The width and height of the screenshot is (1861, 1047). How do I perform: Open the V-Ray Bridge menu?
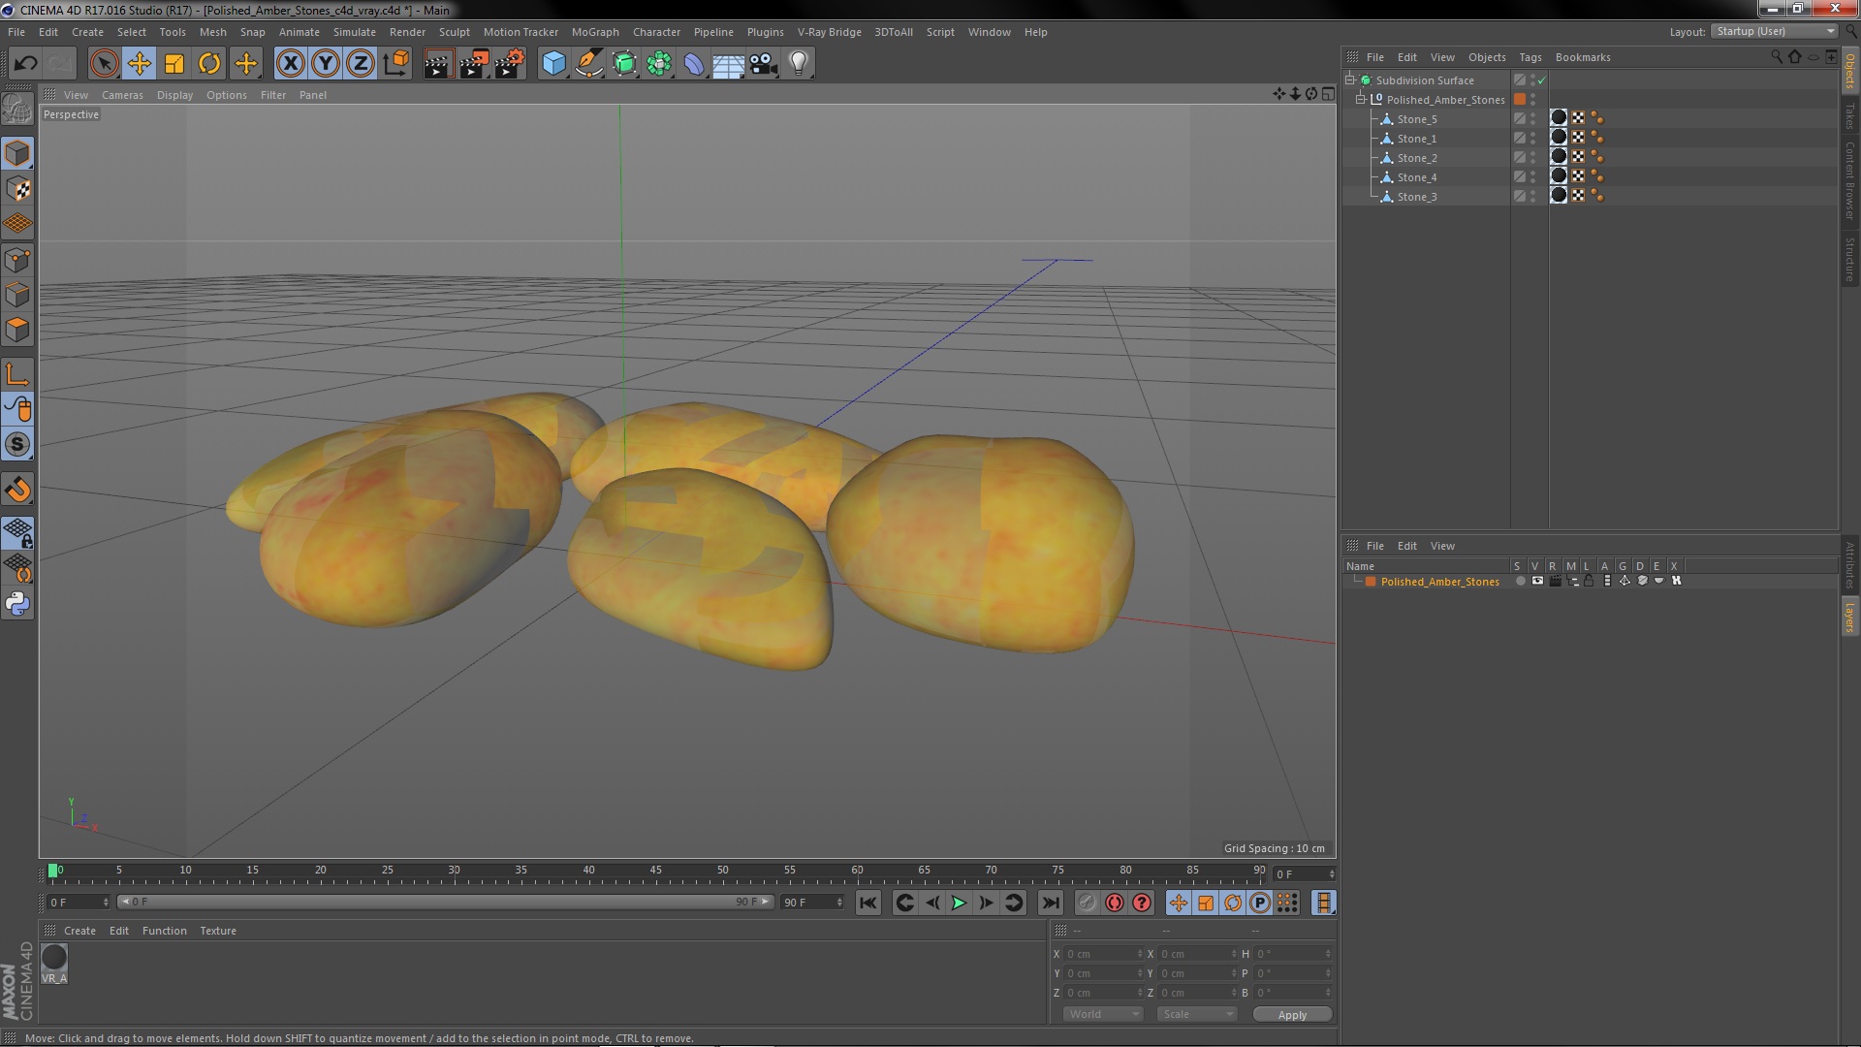pyautogui.click(x=829, y=32)
